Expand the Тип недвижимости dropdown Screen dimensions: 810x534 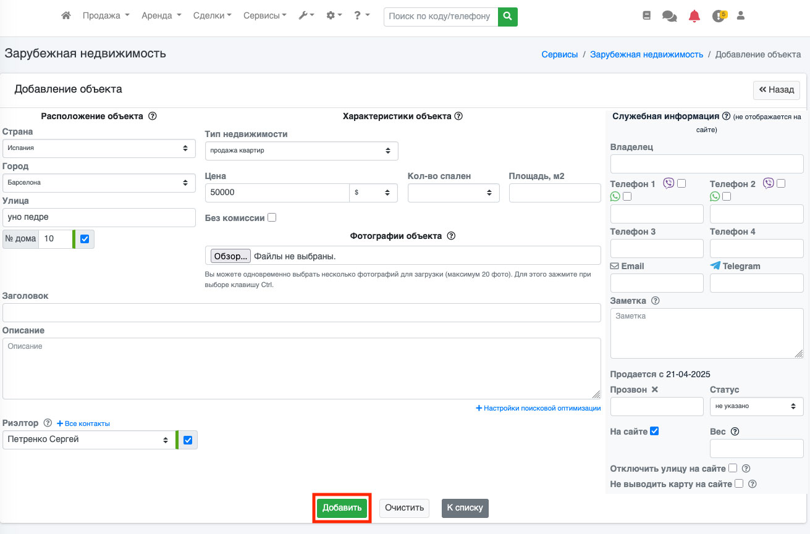click(x=301, y=151)
